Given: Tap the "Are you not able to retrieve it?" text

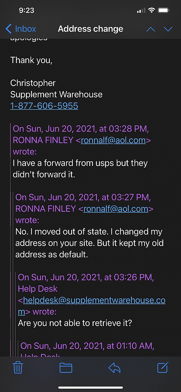Looking at the screenshot, I should point(75,323).
